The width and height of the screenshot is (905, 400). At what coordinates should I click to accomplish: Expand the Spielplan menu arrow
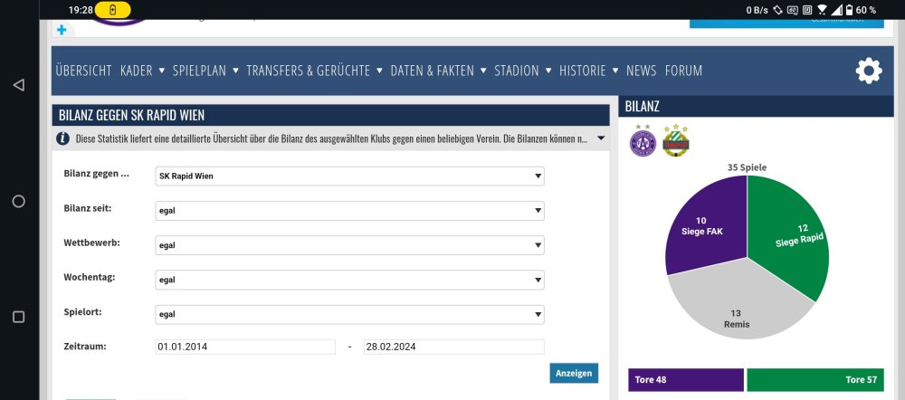click(x=235, y=71)
